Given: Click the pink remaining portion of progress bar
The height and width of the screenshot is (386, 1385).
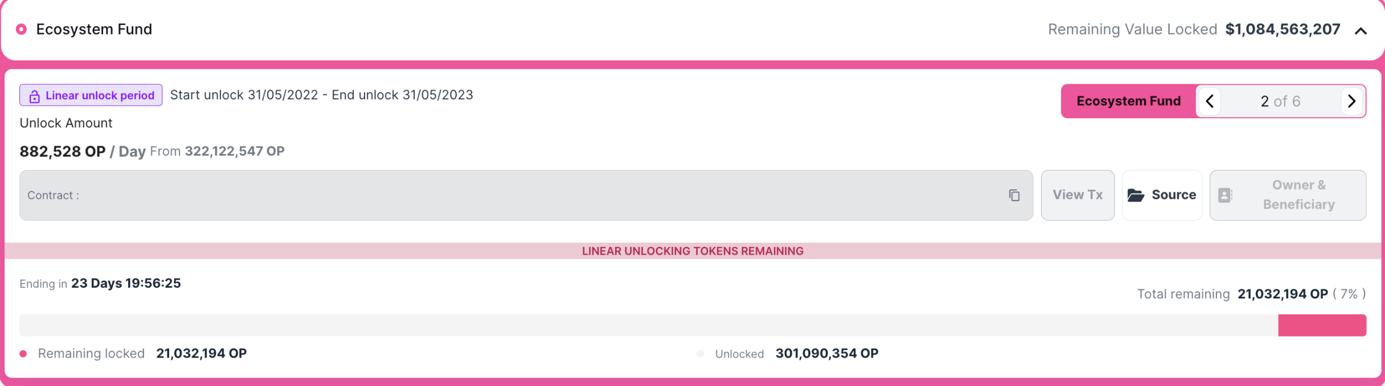Looking at the screenshot, I should (x=1322, y=325).
